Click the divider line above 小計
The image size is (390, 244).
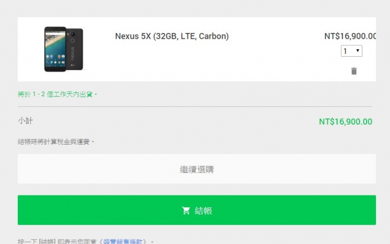coord(195,107)
